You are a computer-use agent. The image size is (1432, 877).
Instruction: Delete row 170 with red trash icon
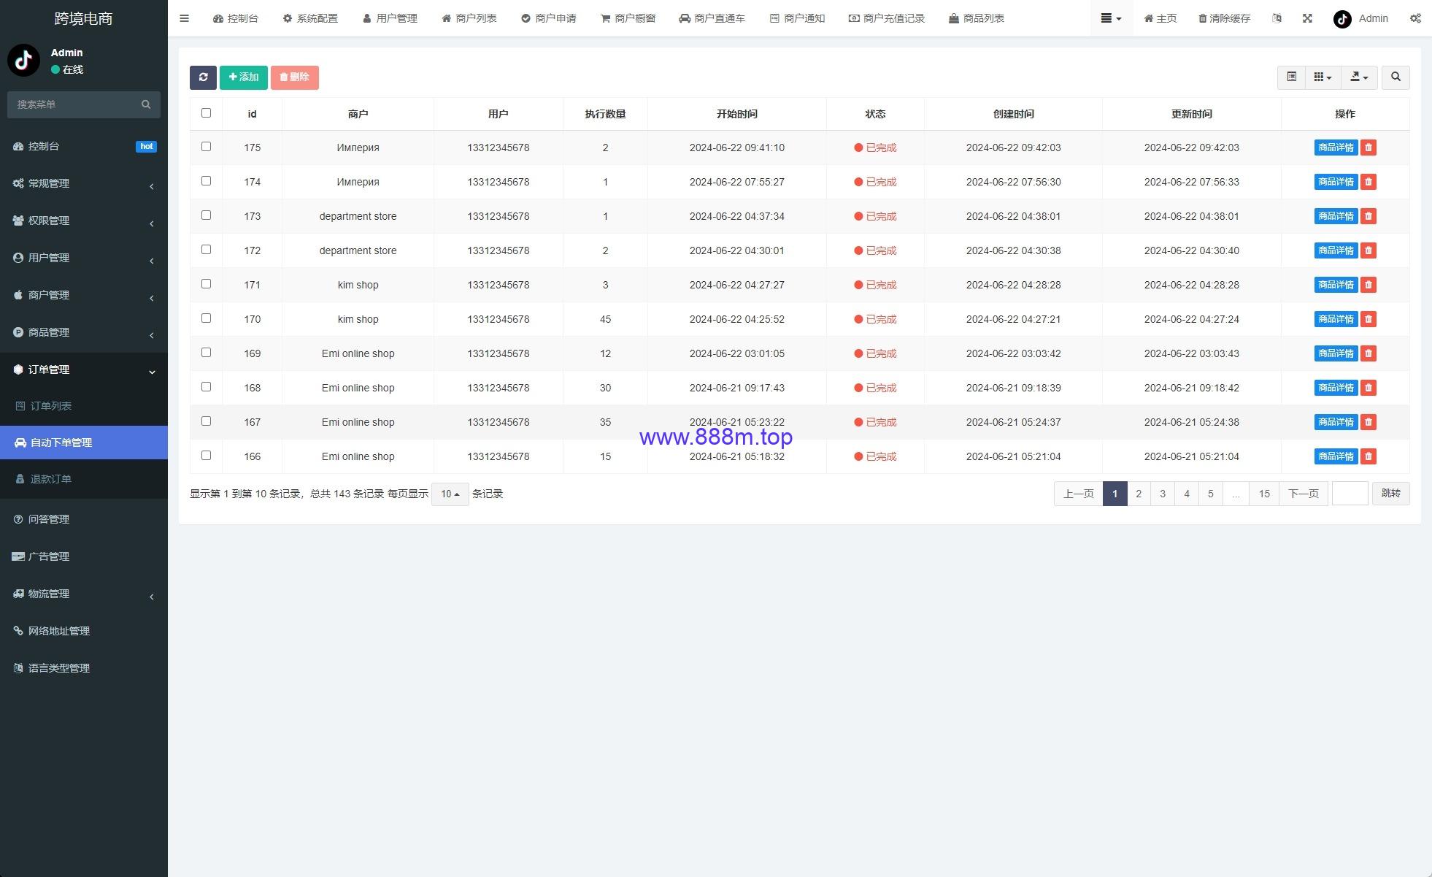click(x=1369, y=319)
